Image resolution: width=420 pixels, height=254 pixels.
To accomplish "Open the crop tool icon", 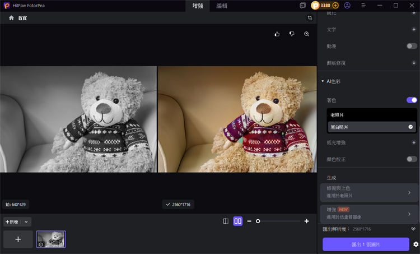I will (310, 18).
